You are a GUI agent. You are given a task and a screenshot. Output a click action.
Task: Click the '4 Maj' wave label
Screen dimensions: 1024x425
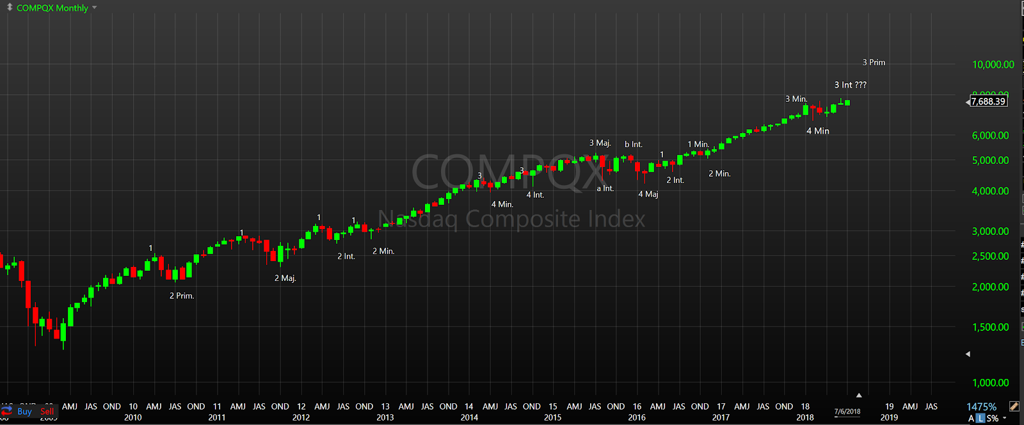(648, 194)
